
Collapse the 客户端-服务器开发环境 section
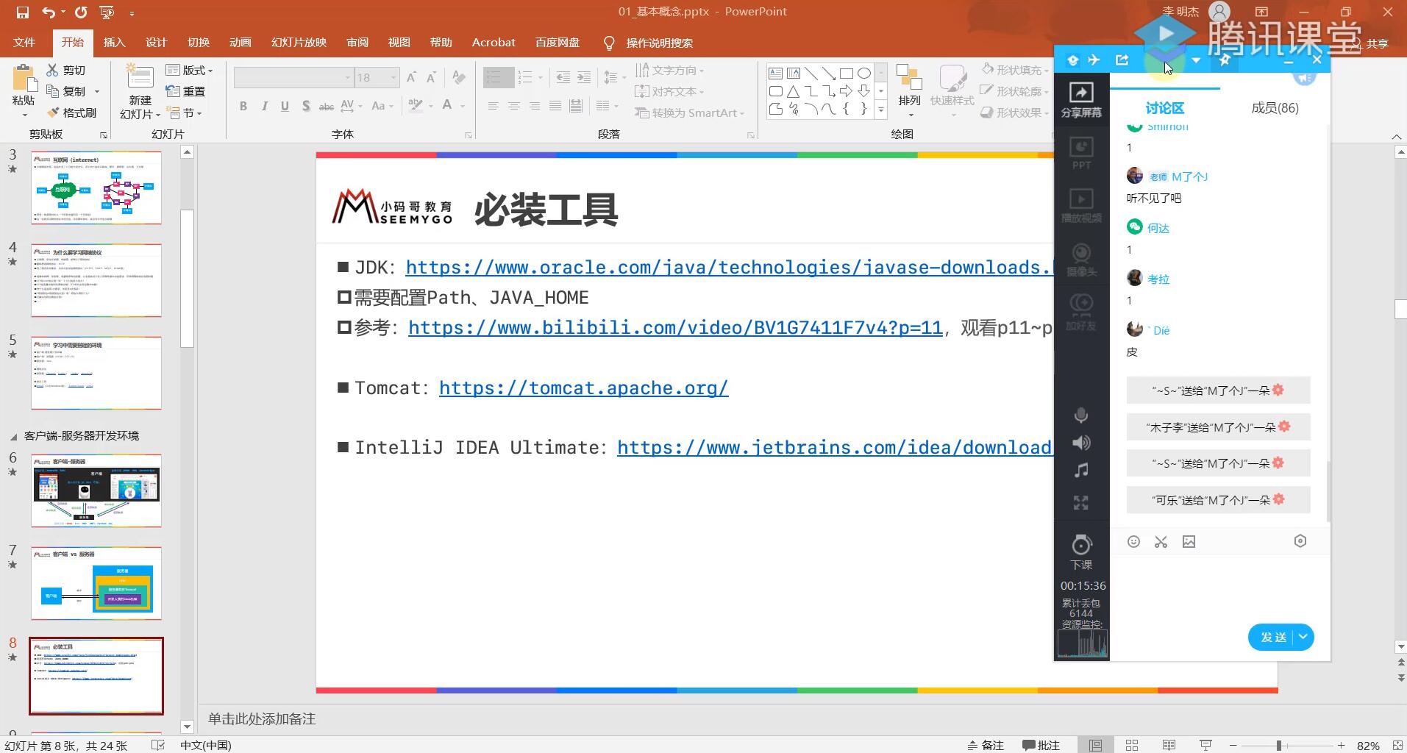click(13, 436)
